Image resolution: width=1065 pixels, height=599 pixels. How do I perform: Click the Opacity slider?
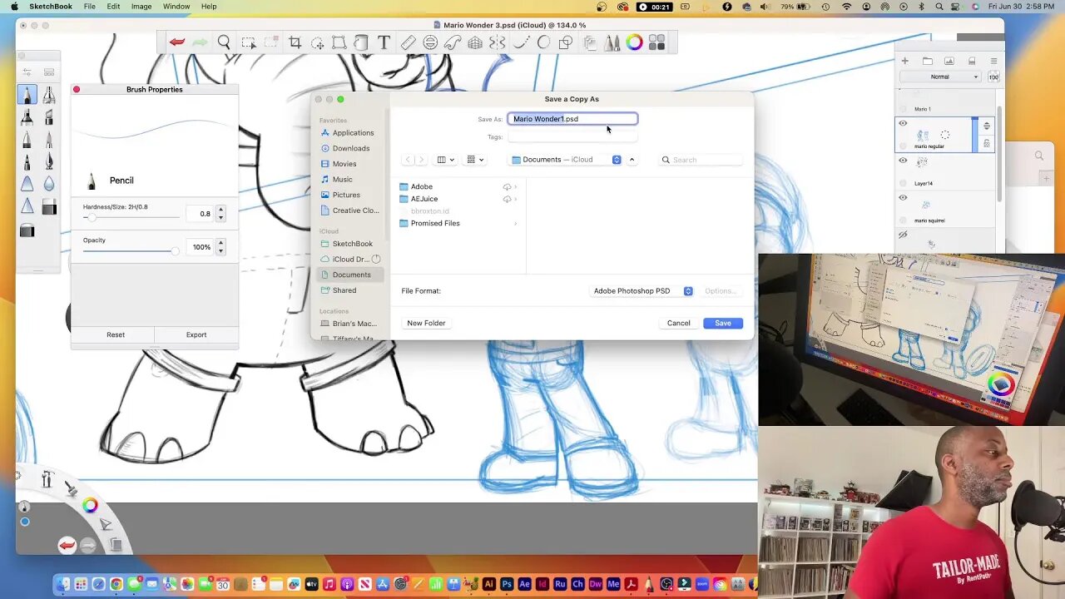click(x=131, y=250)
